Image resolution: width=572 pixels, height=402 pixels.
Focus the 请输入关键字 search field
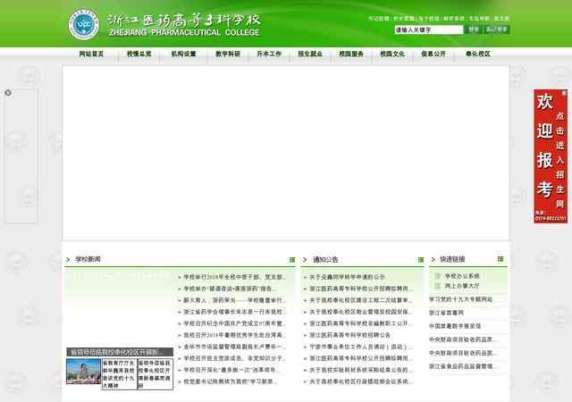429,29
